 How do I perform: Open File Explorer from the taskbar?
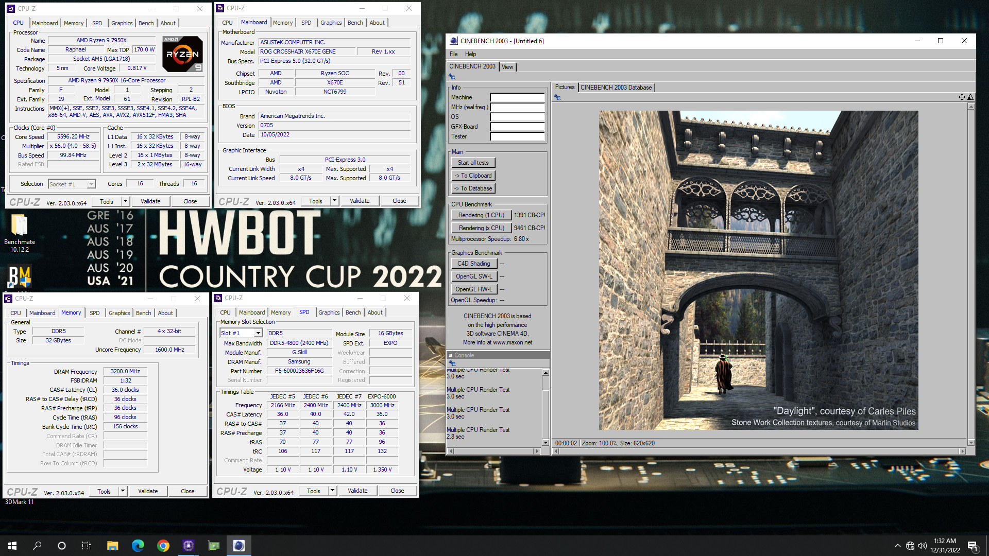(112, 546)
